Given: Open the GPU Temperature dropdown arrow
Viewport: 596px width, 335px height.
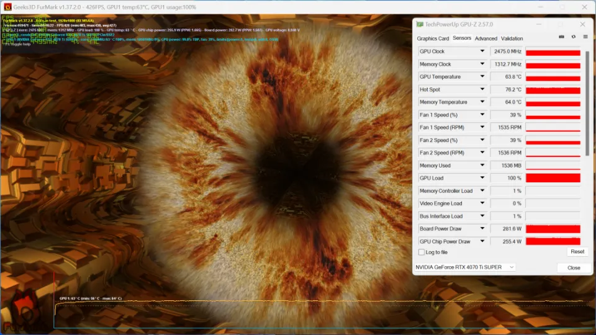Looking at the screenshot, I should point(482,77).
